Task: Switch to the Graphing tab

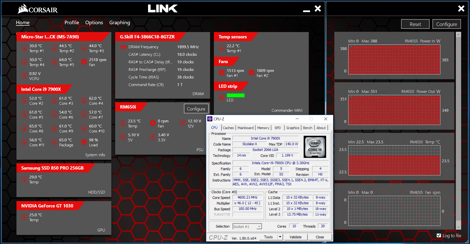Action: 120,22
